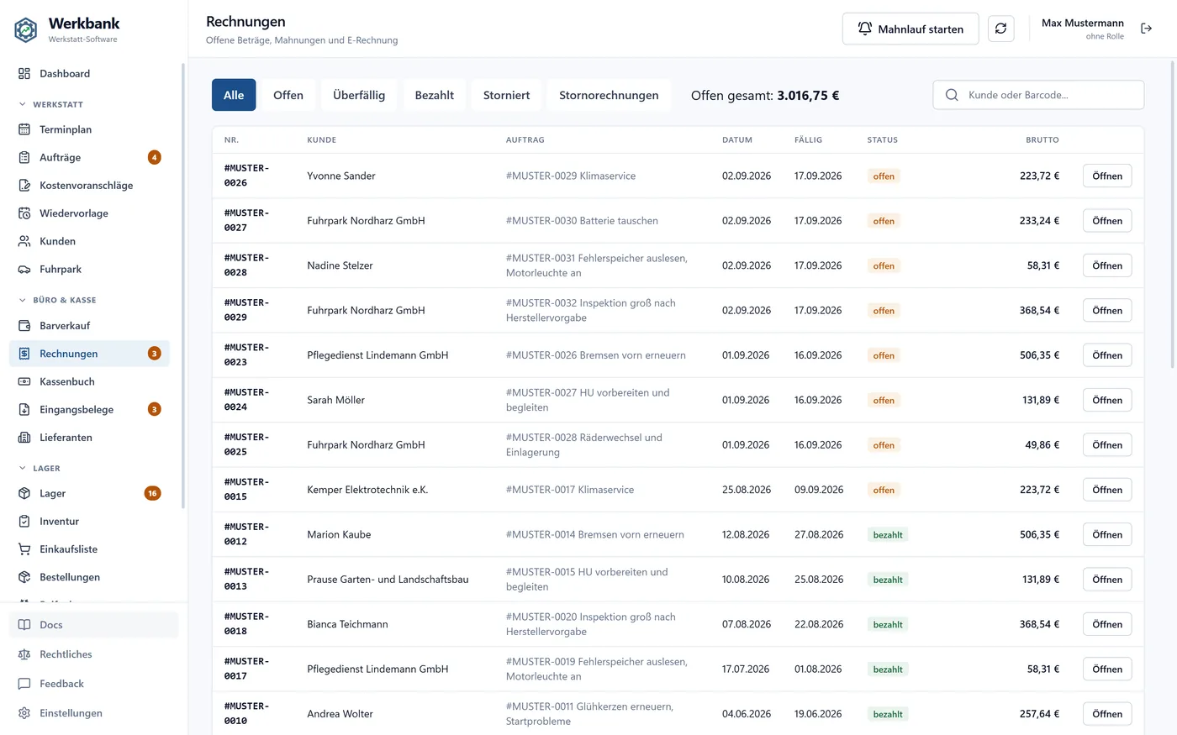Switch to the Bezahlt filter tab
Viewport: 1177px width, 735px height.
(435, 95)
